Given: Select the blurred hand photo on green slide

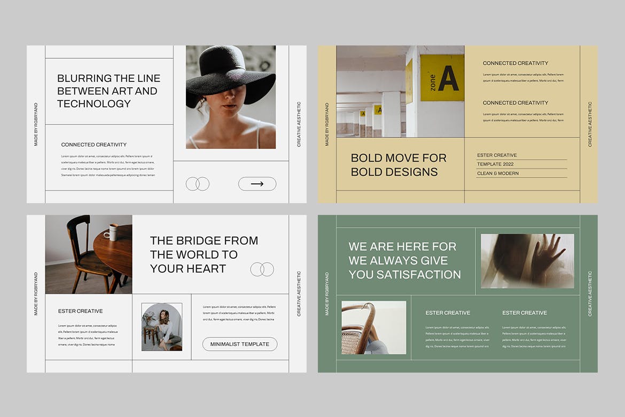Looking at the screenshot, I should (x=527, y=261).
